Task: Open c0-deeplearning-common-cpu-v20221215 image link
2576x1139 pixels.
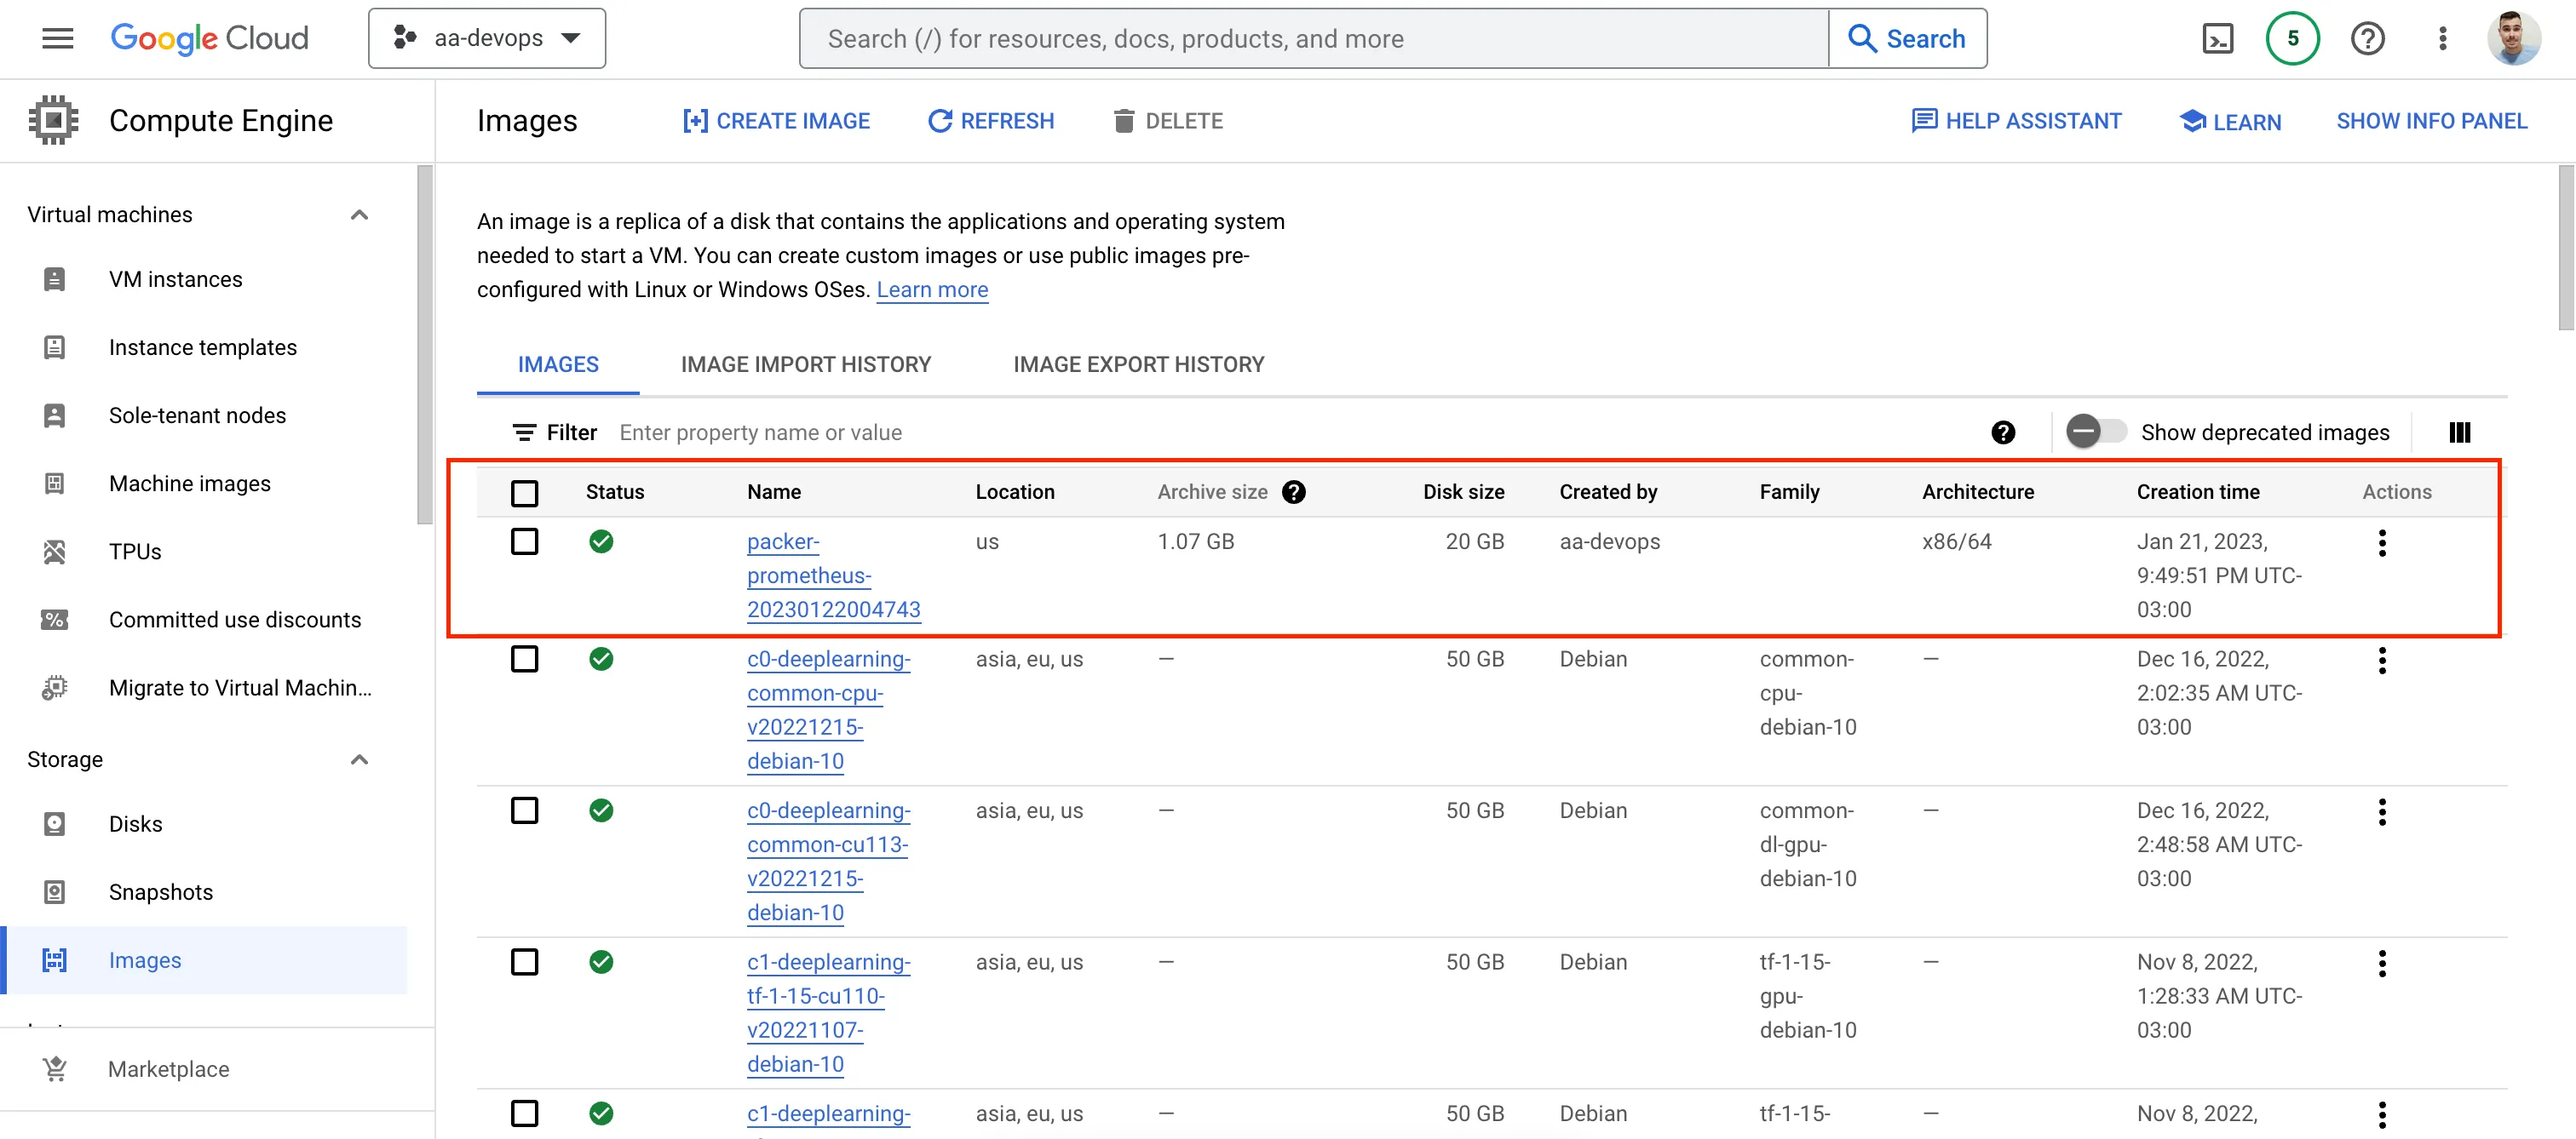Action: (828, 710)
